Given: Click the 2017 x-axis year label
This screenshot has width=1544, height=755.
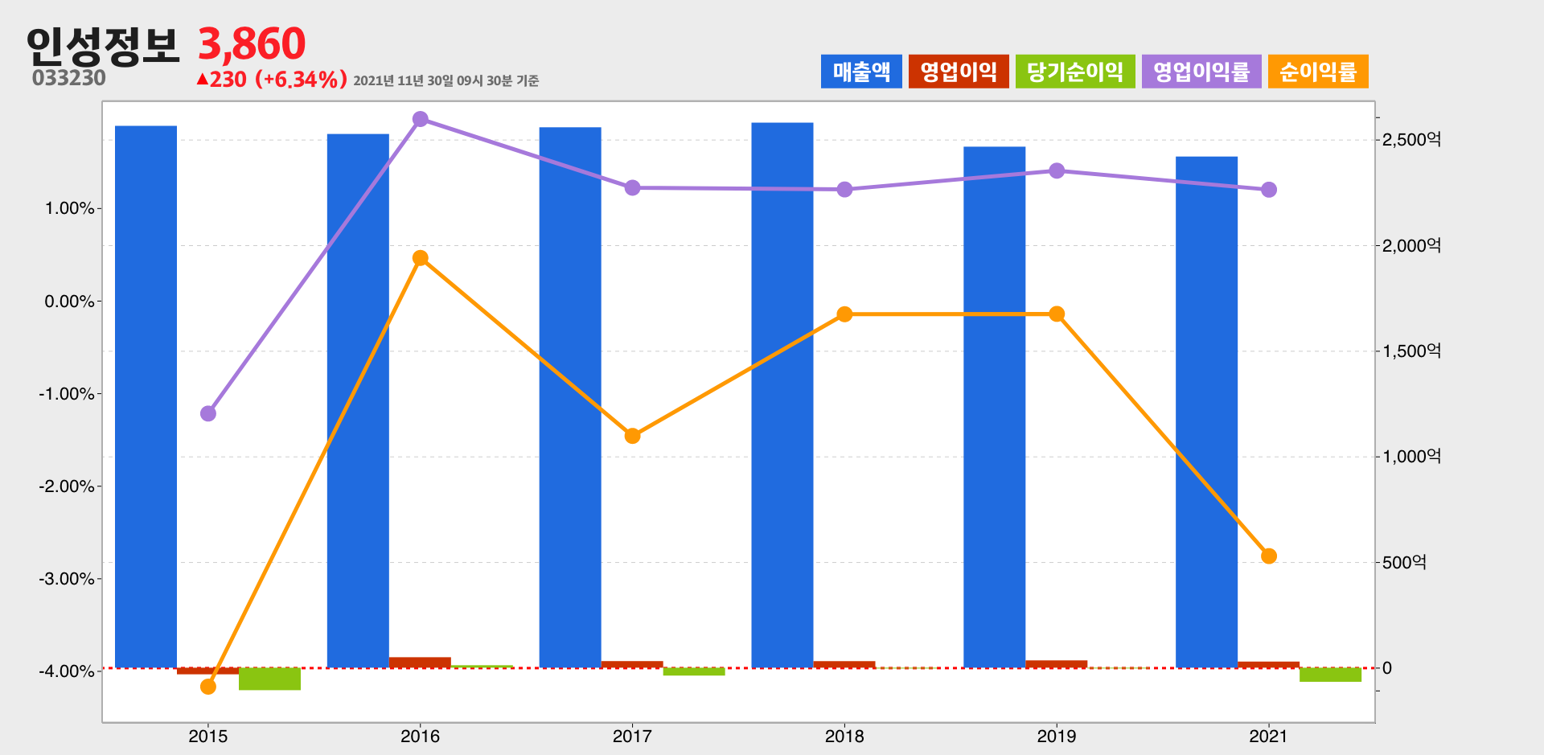Looking at the screenshot, I should (632, 736).
